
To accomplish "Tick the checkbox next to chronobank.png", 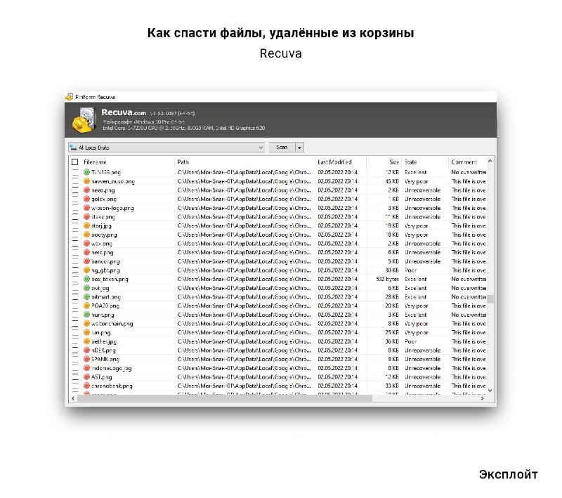I will [75, 386].
